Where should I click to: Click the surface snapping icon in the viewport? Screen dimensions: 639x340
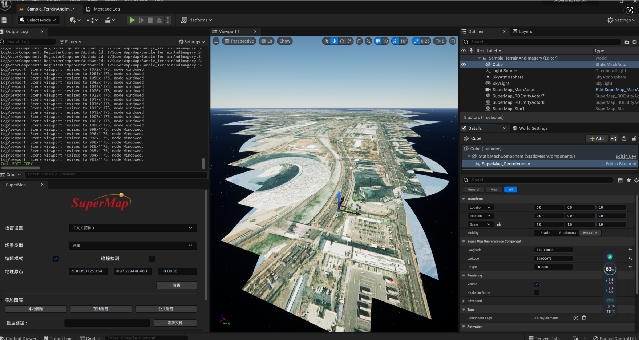pyautogui.click(x=368, y=41)
